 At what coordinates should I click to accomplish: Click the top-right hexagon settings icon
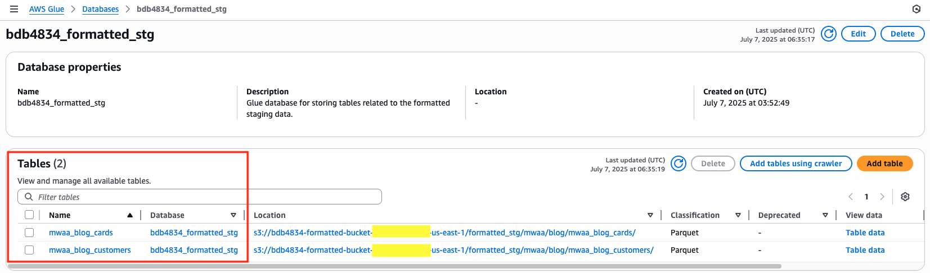916,9
